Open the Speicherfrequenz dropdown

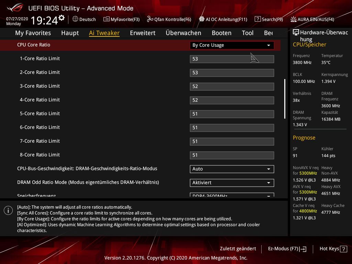(x=232, y=195)
